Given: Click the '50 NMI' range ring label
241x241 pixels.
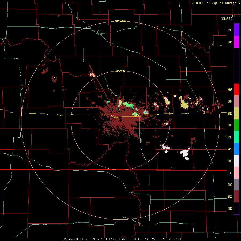Looking at the screenshot, I should pyautogui.click(x=120, y=71).
